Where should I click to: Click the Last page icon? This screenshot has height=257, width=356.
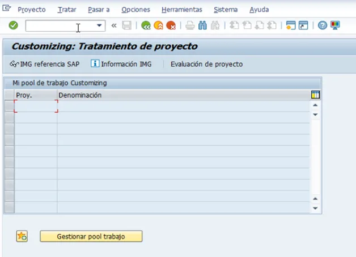[272, 25]
